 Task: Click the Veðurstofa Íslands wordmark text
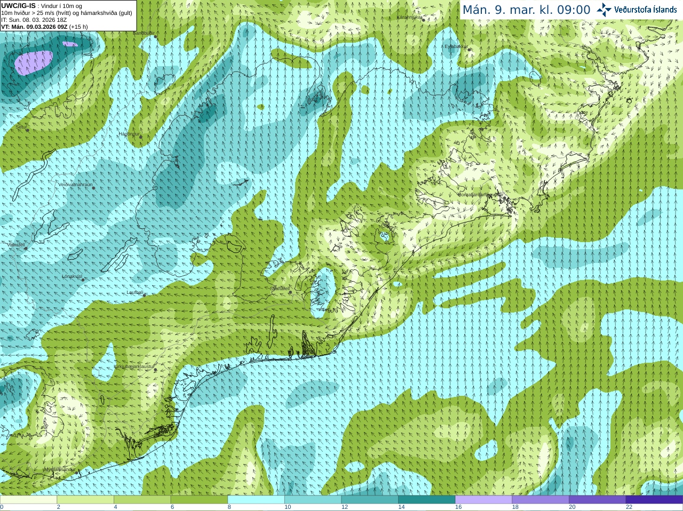pos(645,10)
